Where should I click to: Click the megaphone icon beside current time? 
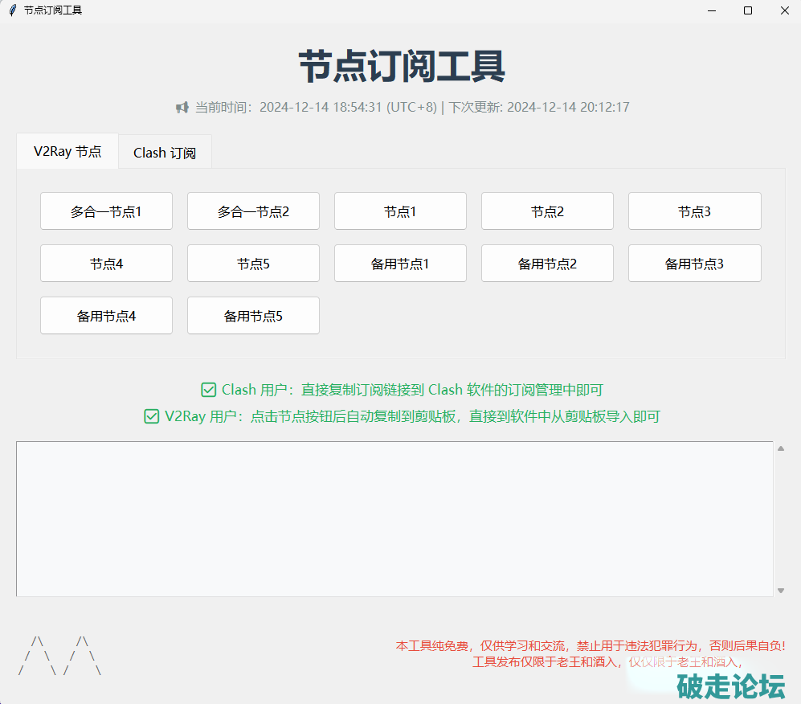[182, 107]
